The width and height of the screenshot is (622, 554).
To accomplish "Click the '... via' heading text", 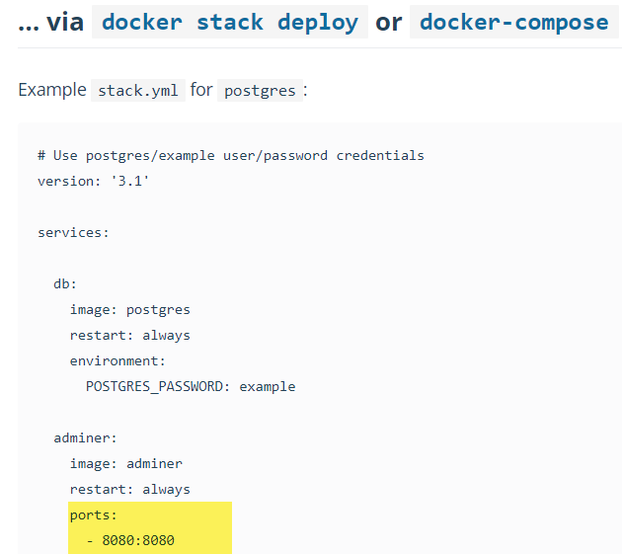I will coord(50,23).
